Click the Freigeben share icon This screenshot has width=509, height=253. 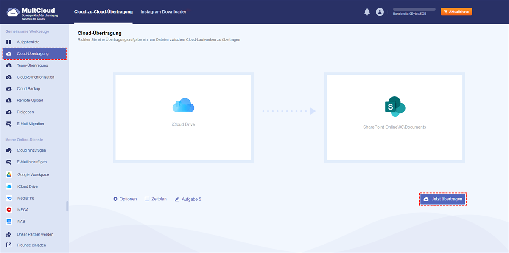(x=9, y=112)
